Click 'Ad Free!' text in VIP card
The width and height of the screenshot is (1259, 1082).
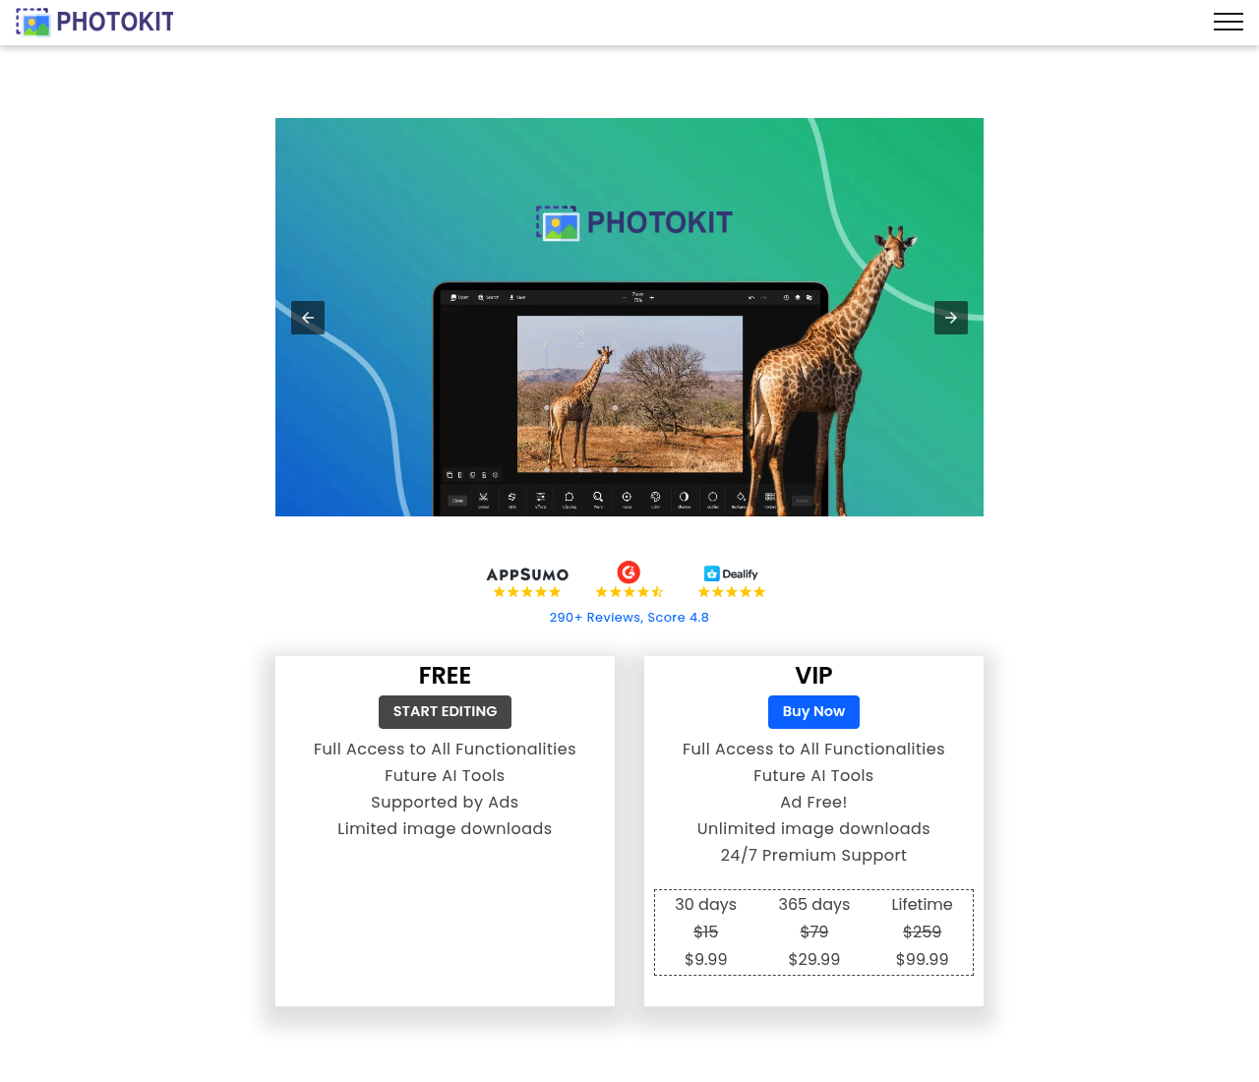[813, 802]
